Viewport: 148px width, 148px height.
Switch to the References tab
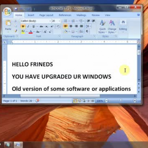65,15
